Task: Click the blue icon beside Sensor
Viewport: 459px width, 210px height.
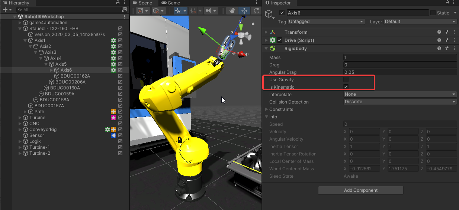Action: (x=113, y=135)
